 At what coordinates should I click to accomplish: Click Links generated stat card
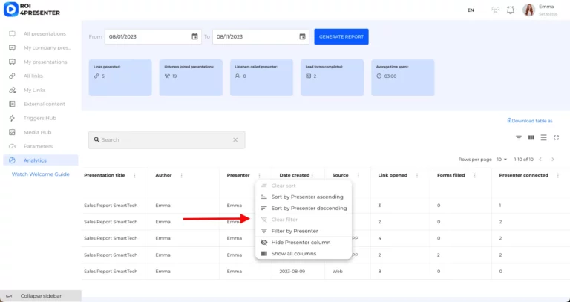click(120, 77)
